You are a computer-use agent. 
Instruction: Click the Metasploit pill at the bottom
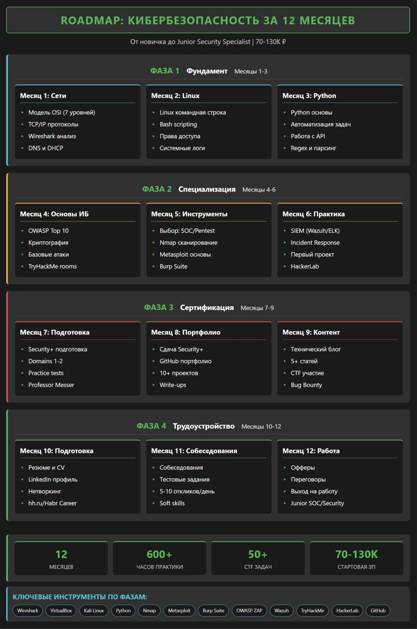pos(179,611)
